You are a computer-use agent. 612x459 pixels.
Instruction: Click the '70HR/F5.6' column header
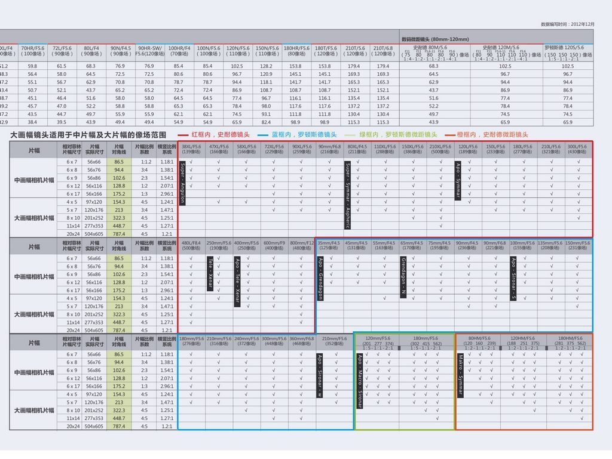(x=33, y=51)
